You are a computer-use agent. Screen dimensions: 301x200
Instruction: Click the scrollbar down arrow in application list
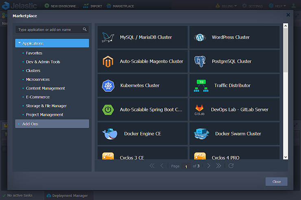click(x=286, y=157)
